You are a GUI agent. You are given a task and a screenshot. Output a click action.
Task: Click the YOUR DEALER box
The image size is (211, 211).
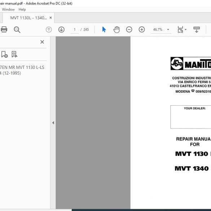pyautogui.click(x=191, y=117)
